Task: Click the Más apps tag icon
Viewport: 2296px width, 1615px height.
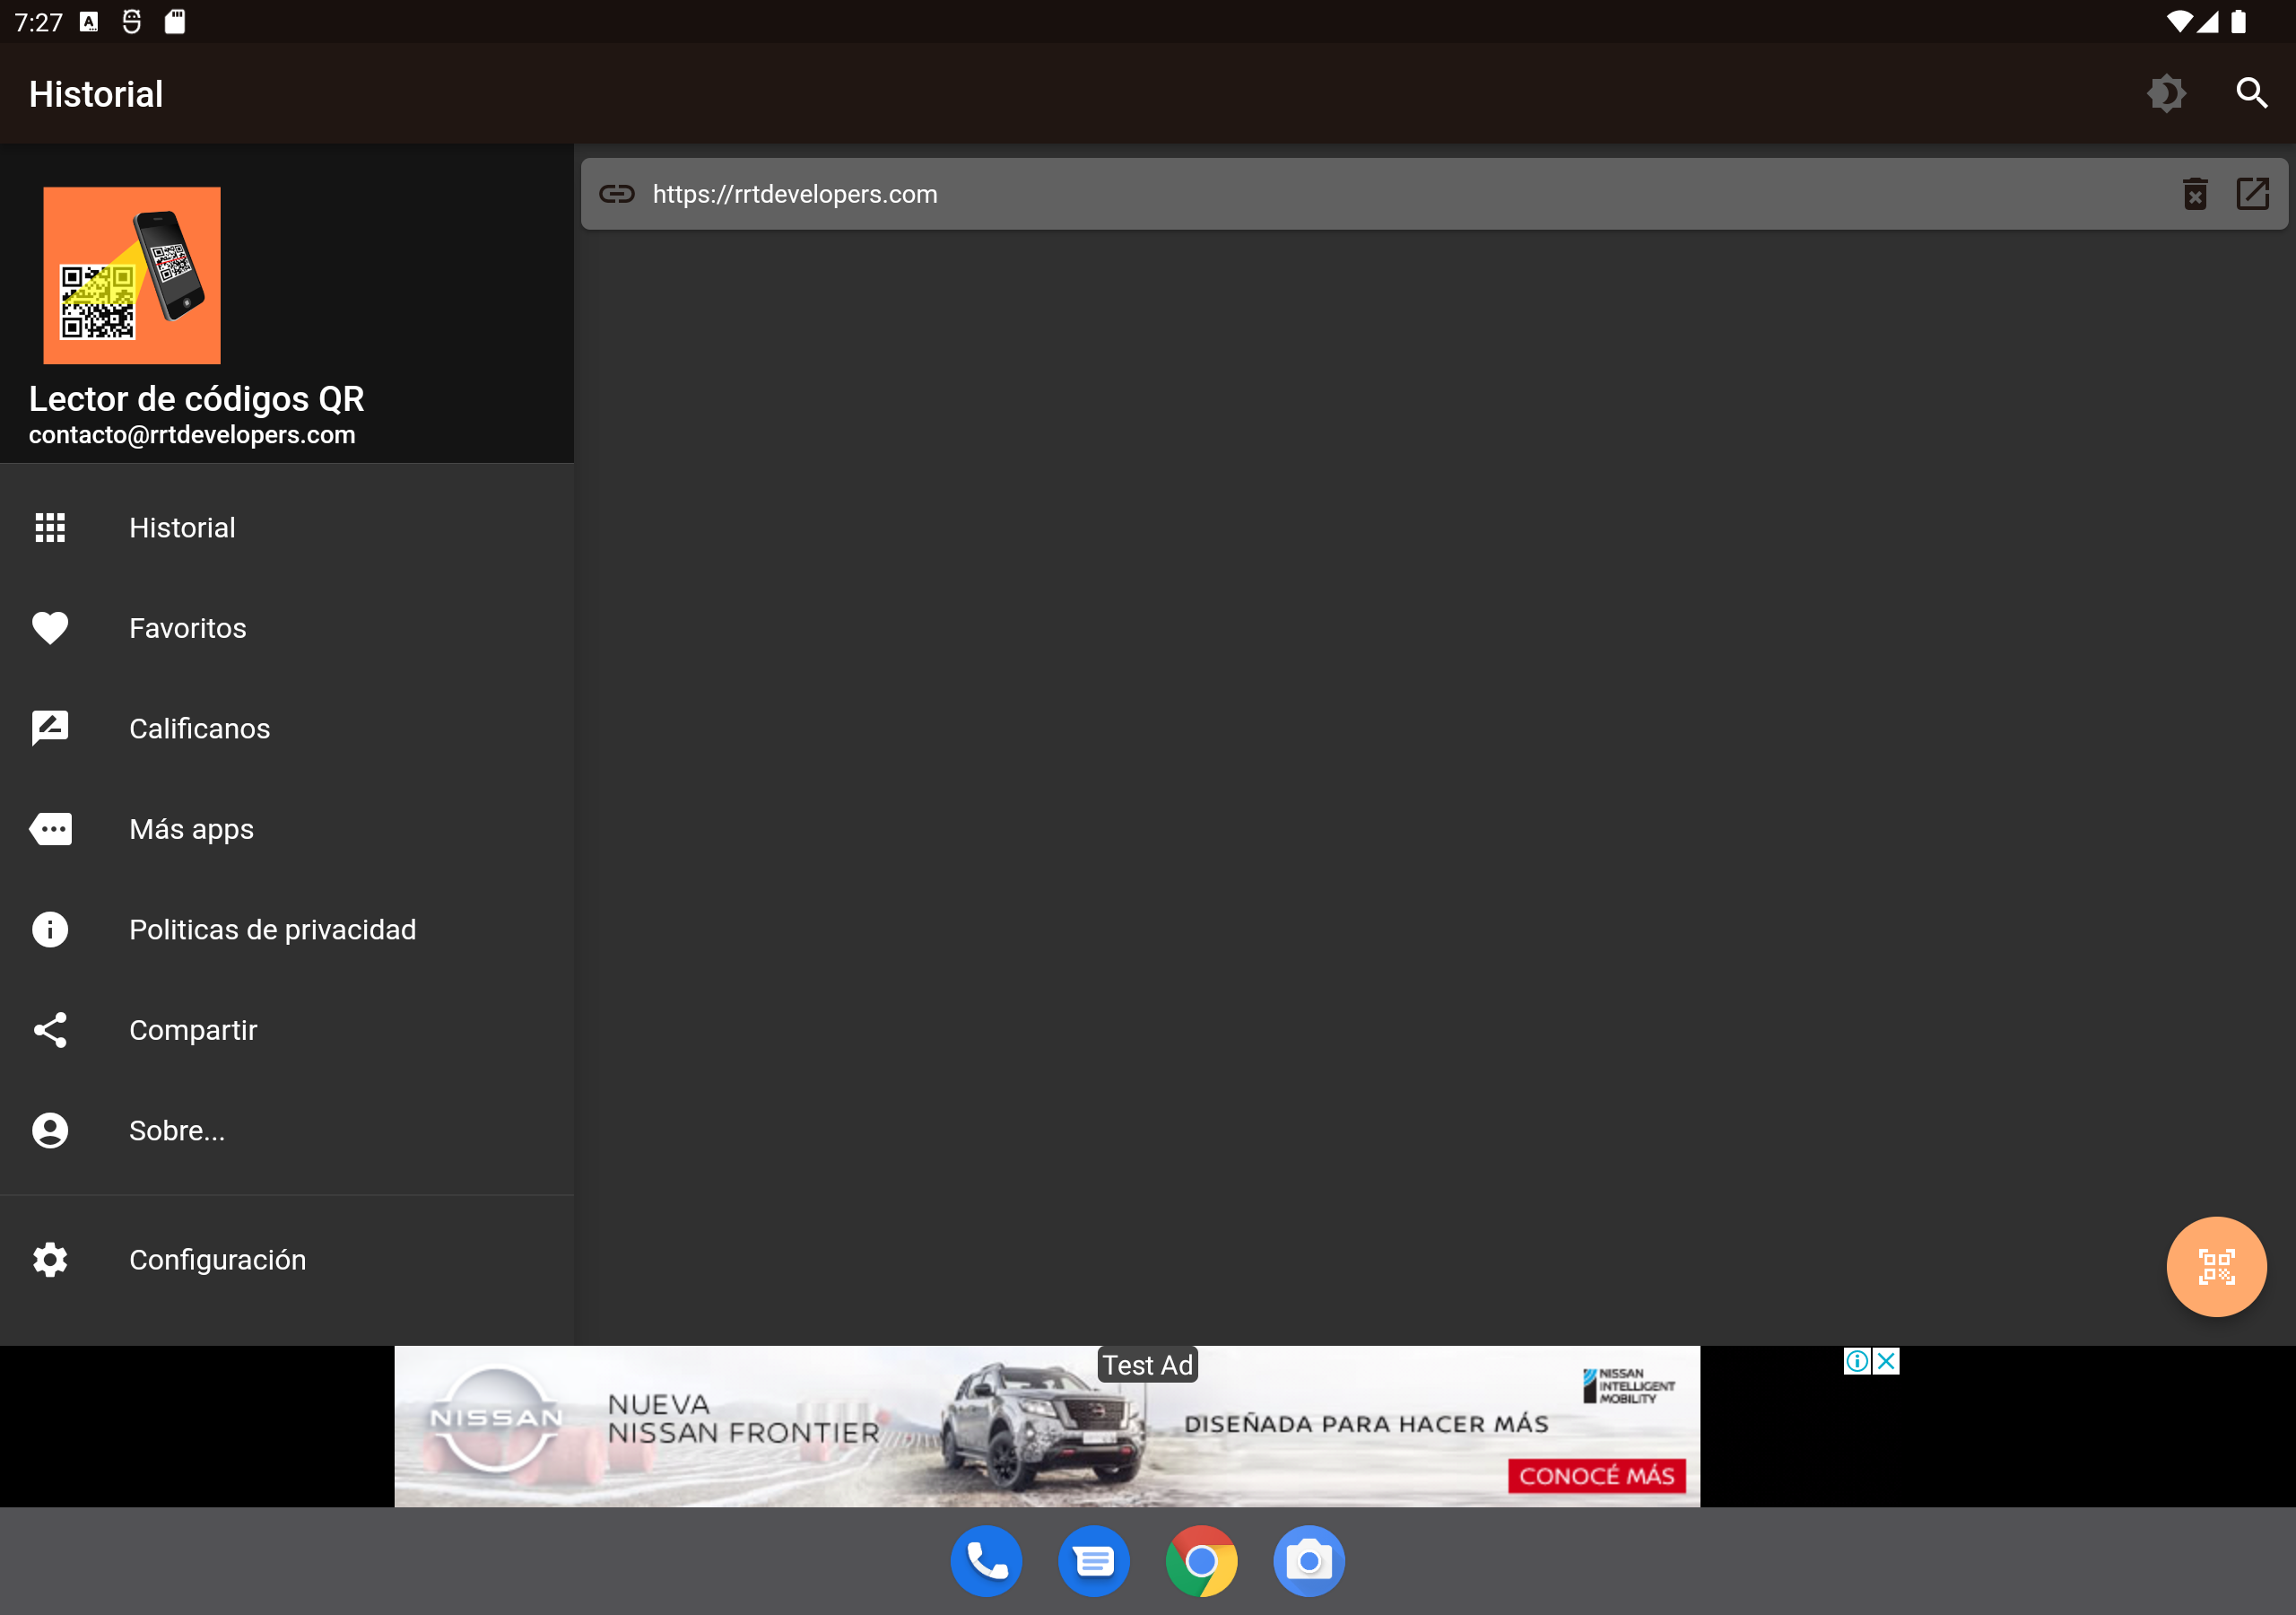Action: 50,830
